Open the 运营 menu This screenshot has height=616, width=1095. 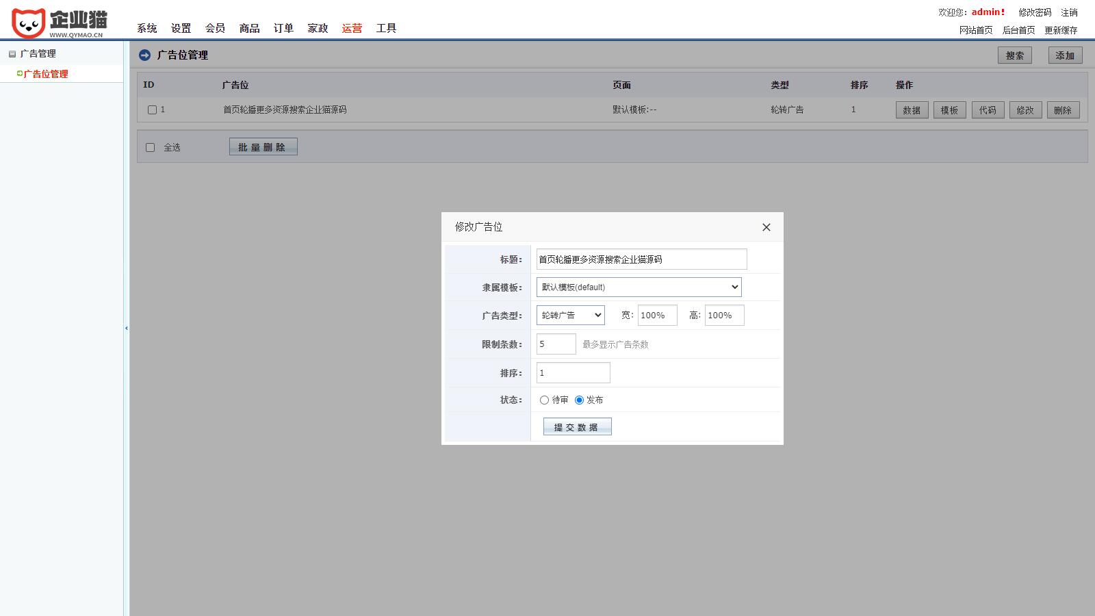pyautogui.click(x=351, y=28)
